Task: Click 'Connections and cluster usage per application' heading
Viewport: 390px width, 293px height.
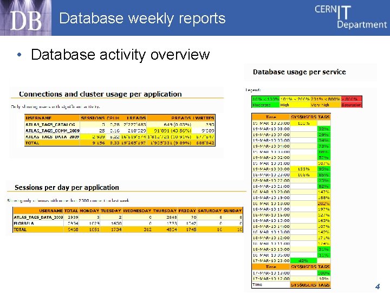Action: (x=100, y=94)
